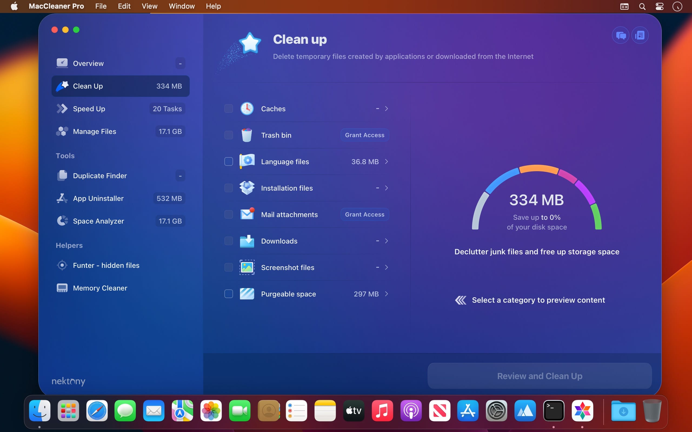Expand the Downloads category arrow
This screenshot has width=692, height=432.
(x=387, y=241)
